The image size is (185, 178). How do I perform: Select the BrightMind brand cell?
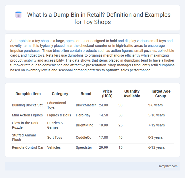[x=86, y=125]
